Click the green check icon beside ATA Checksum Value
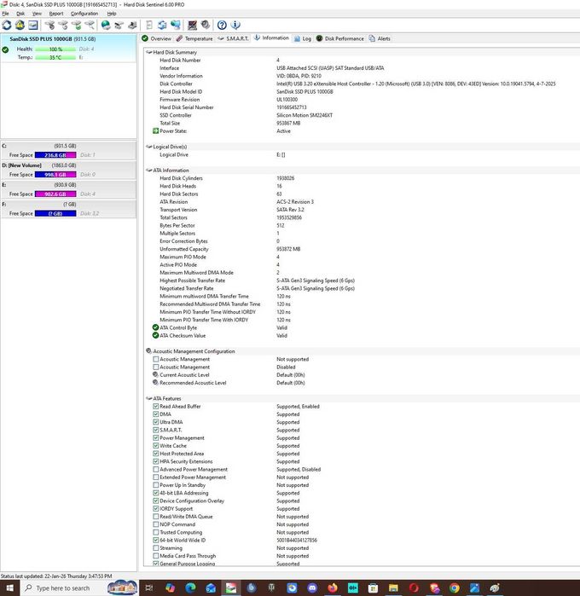580x596 pixels. pos(155,335)
